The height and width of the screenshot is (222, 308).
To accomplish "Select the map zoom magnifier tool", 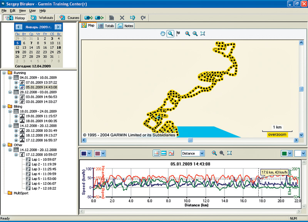I will click(x=170, y=33).
